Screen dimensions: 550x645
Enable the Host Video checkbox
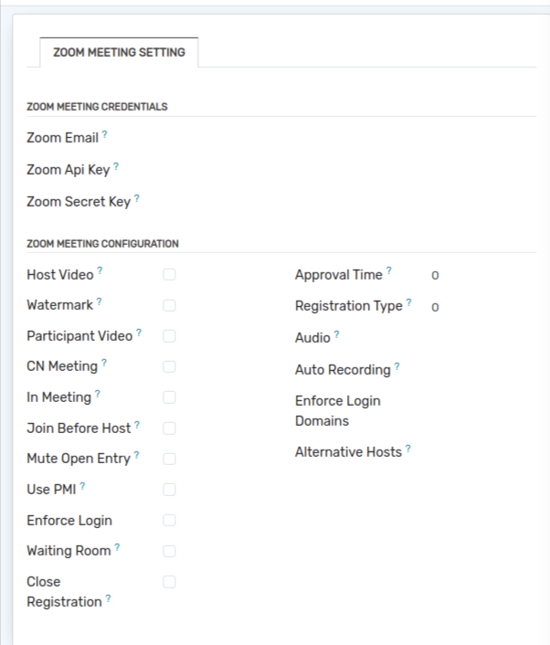[169, 274]
